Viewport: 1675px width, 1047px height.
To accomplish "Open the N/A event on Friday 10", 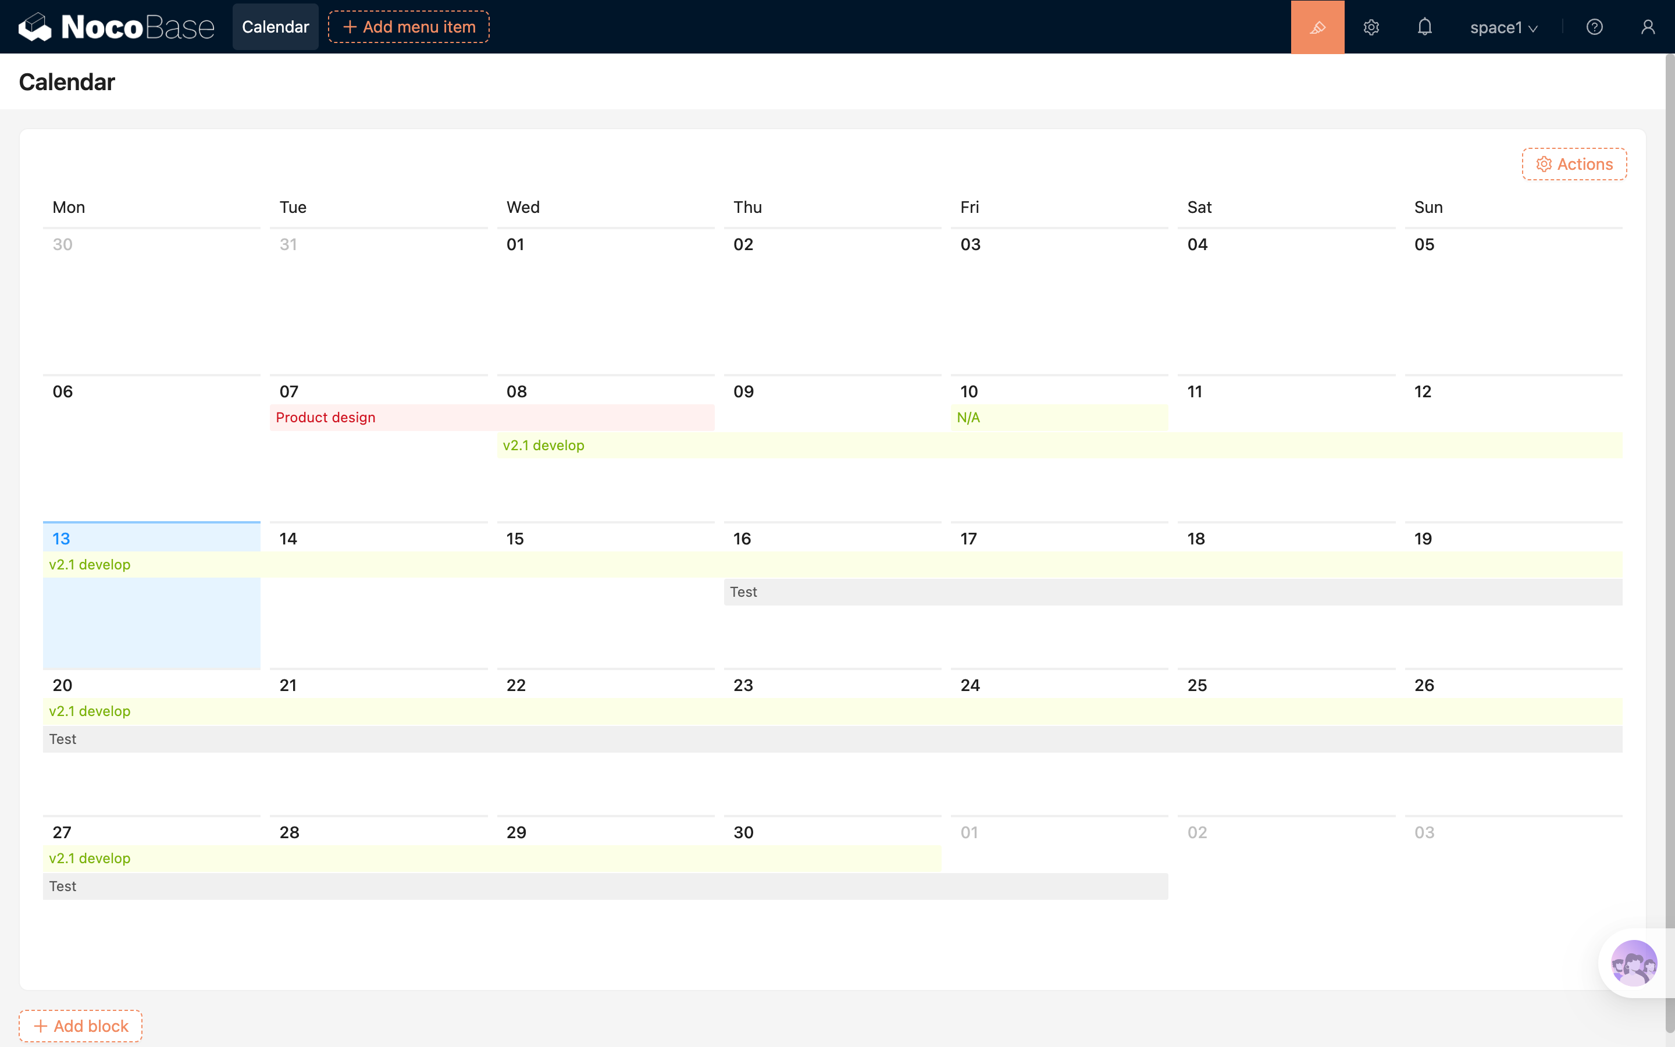I will pos(1059,418).
